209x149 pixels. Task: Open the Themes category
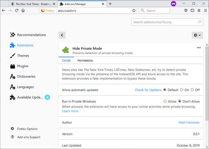[20, 55]
